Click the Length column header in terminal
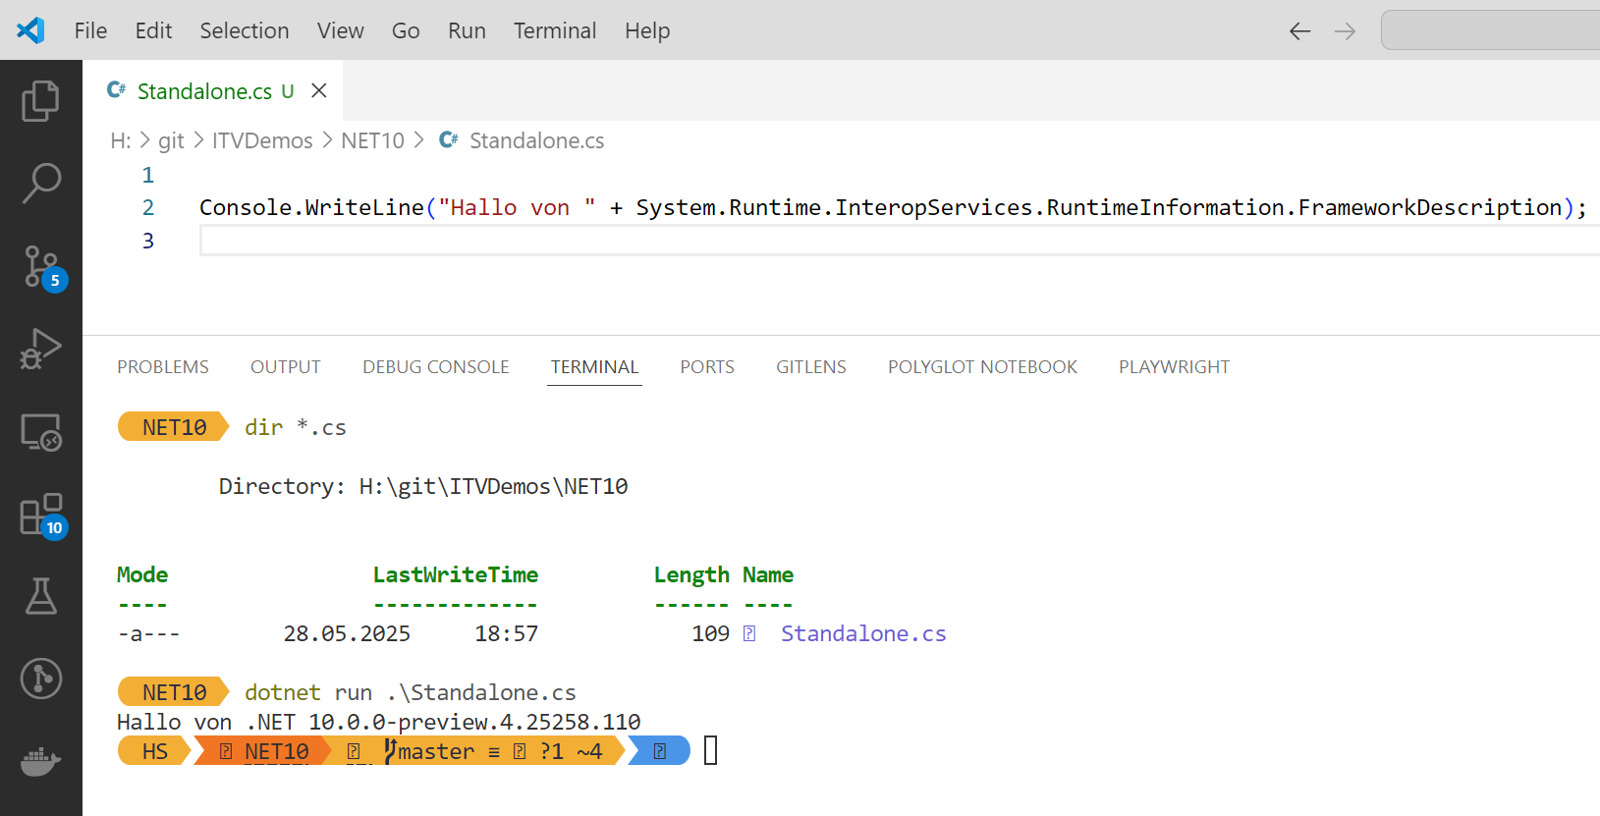Screen dimensions: 1600x816 (x=691, y=574)
